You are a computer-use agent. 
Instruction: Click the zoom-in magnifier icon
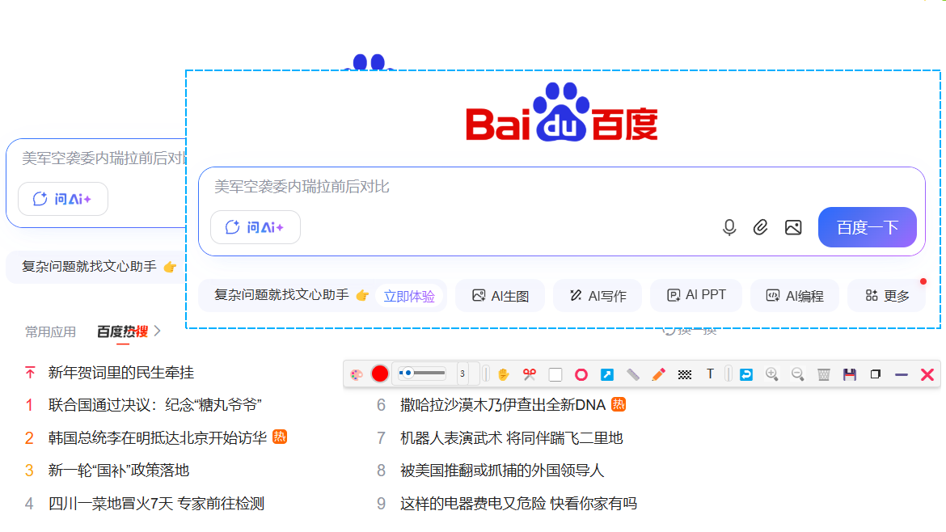click(x=771, y=374)
